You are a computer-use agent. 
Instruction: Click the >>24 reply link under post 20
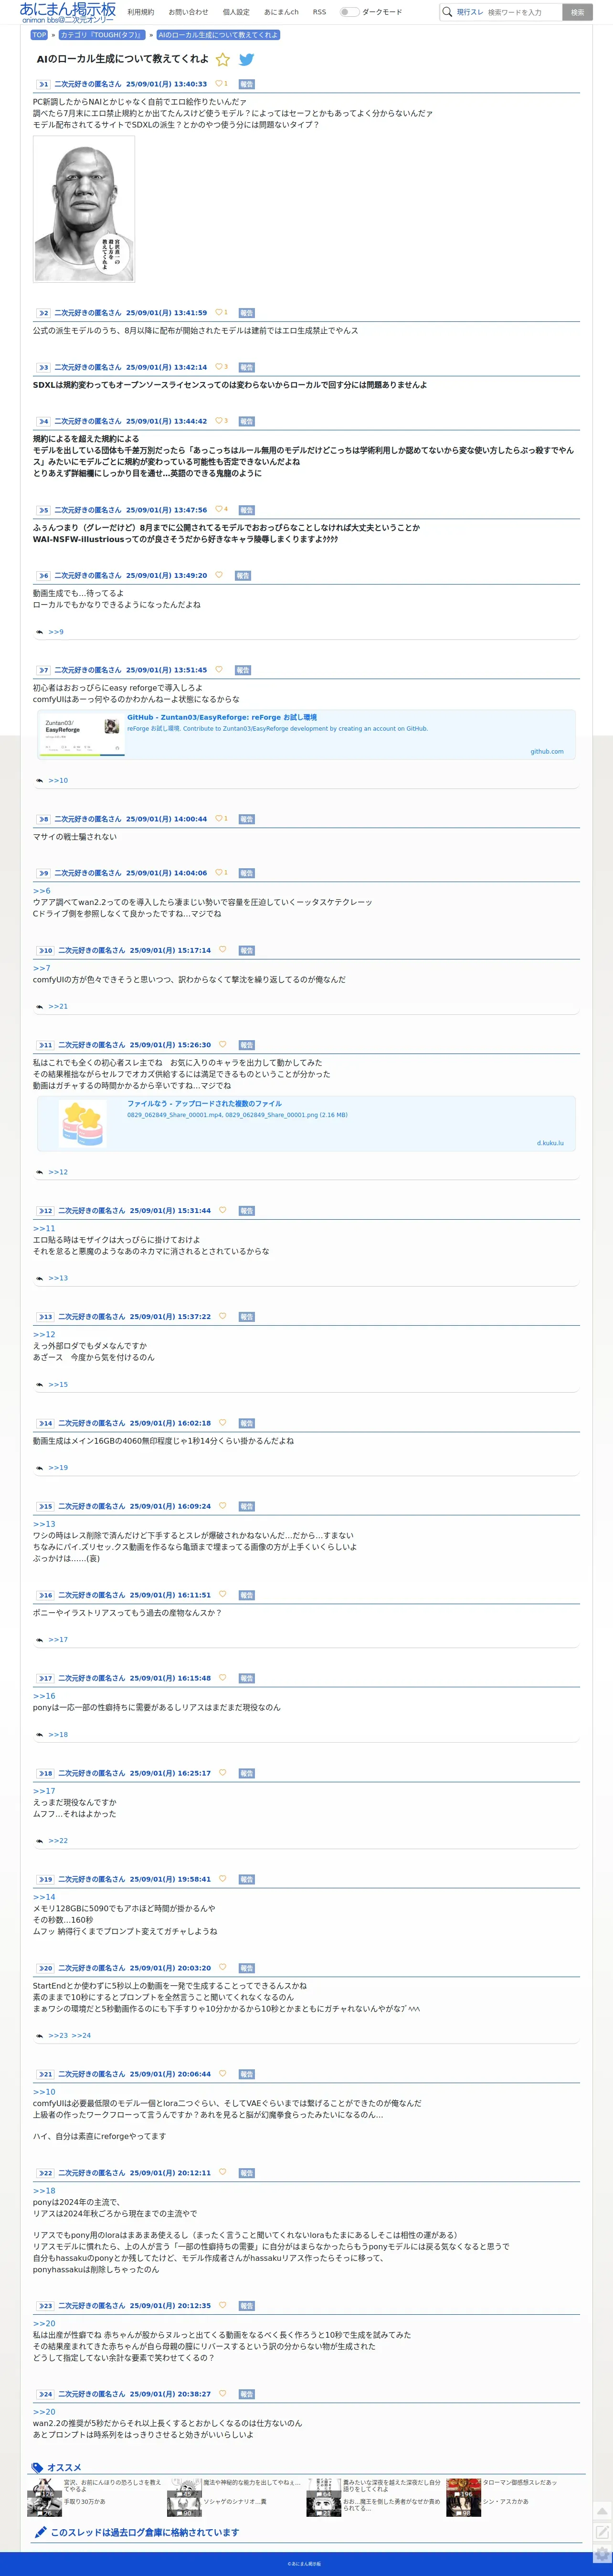pyautogui.click(x=81, y=2036)
